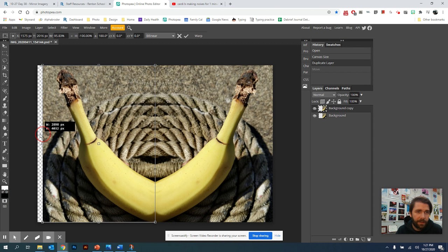Viewport: 448px width, 252px height.
Task: Open the Learn link
Action: (x=338, y=28)
